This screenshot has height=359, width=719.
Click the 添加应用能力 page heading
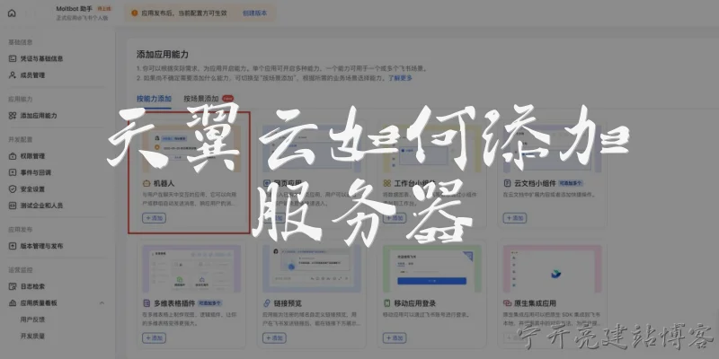(x=163, y=55)
